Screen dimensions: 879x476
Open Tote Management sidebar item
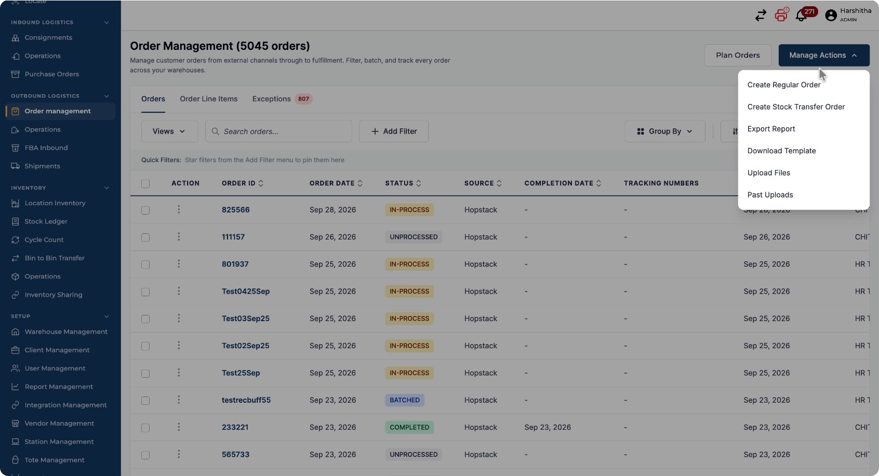[54, 460]
